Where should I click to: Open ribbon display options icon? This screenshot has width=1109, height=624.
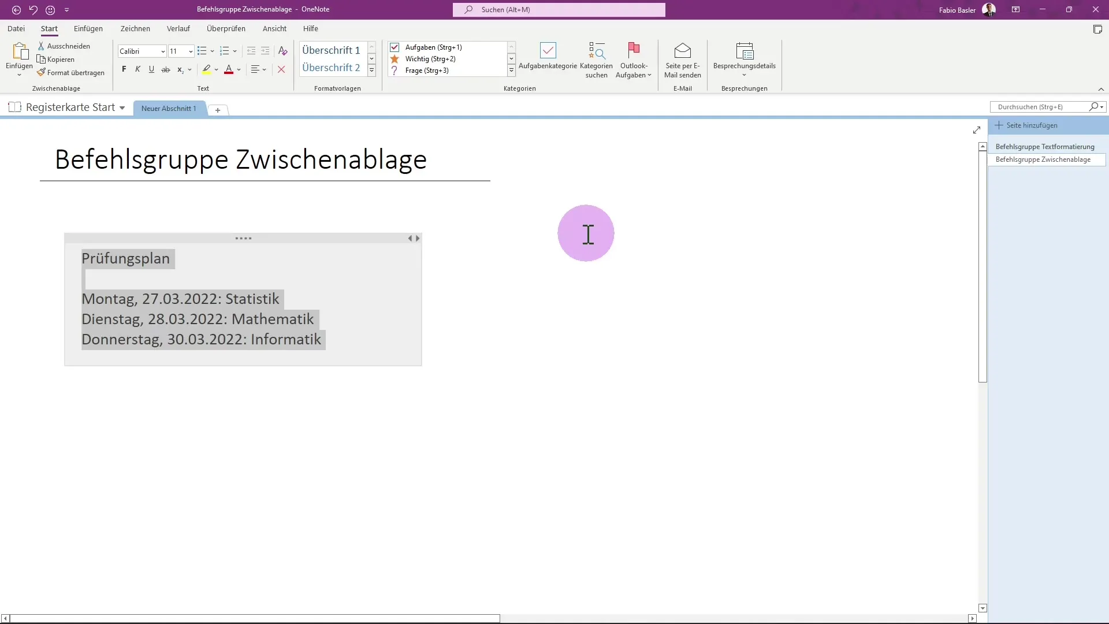click(1015, 10)
